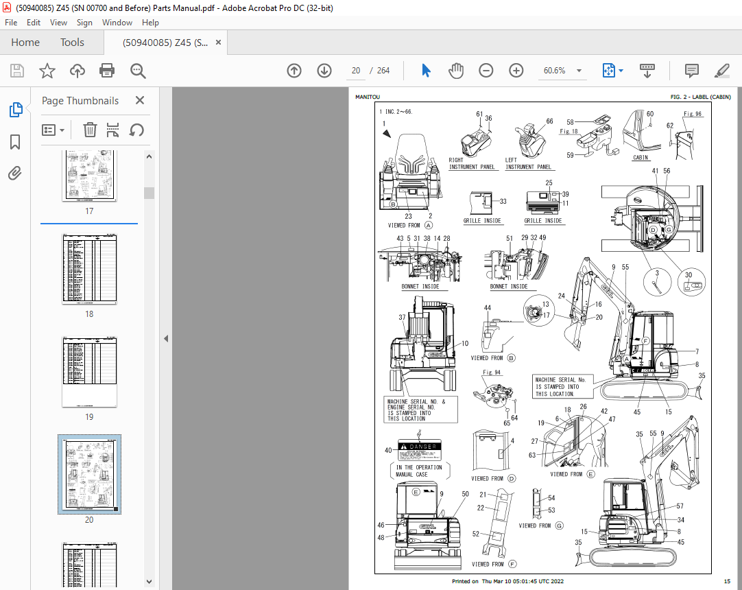This screenshot has width=742, height=590.
Task: Open the Bookmarks panel icon
Action: pos(15,141)
